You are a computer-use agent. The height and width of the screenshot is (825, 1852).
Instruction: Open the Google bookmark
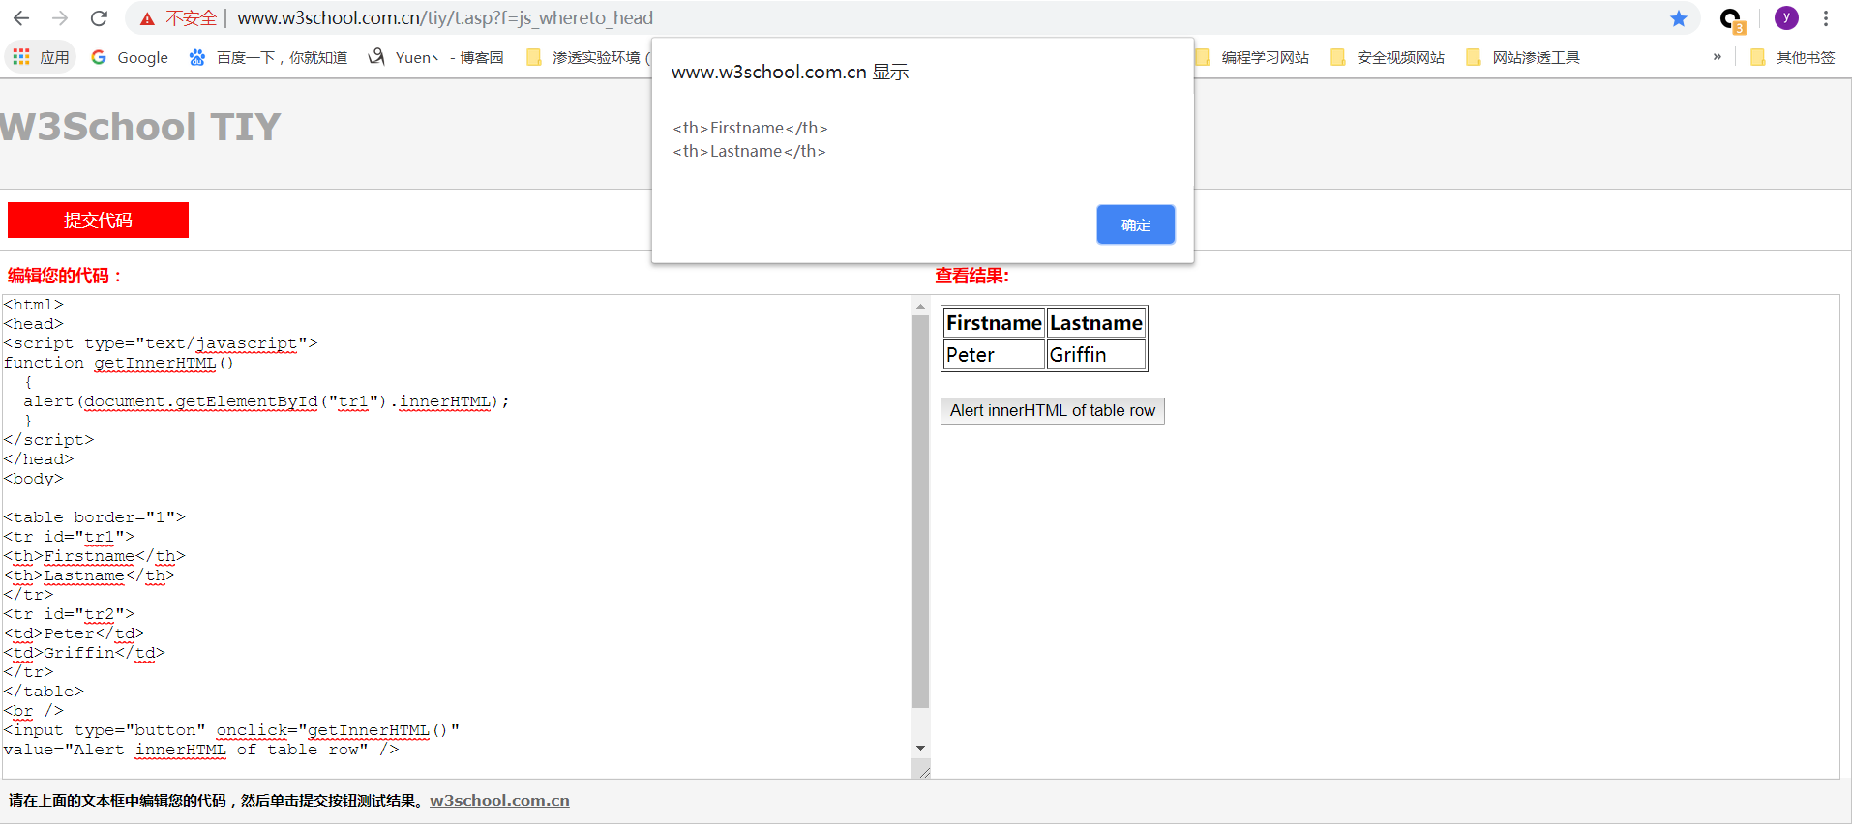tap(130, 58)
